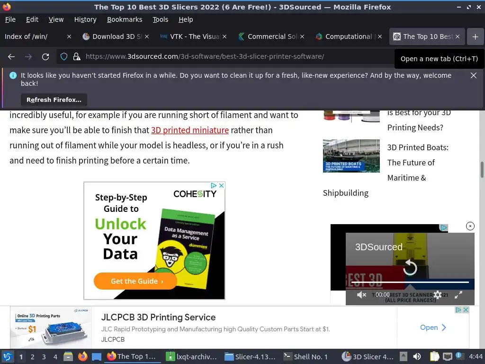Expand the video to fullscreen

tap(458, 295)
